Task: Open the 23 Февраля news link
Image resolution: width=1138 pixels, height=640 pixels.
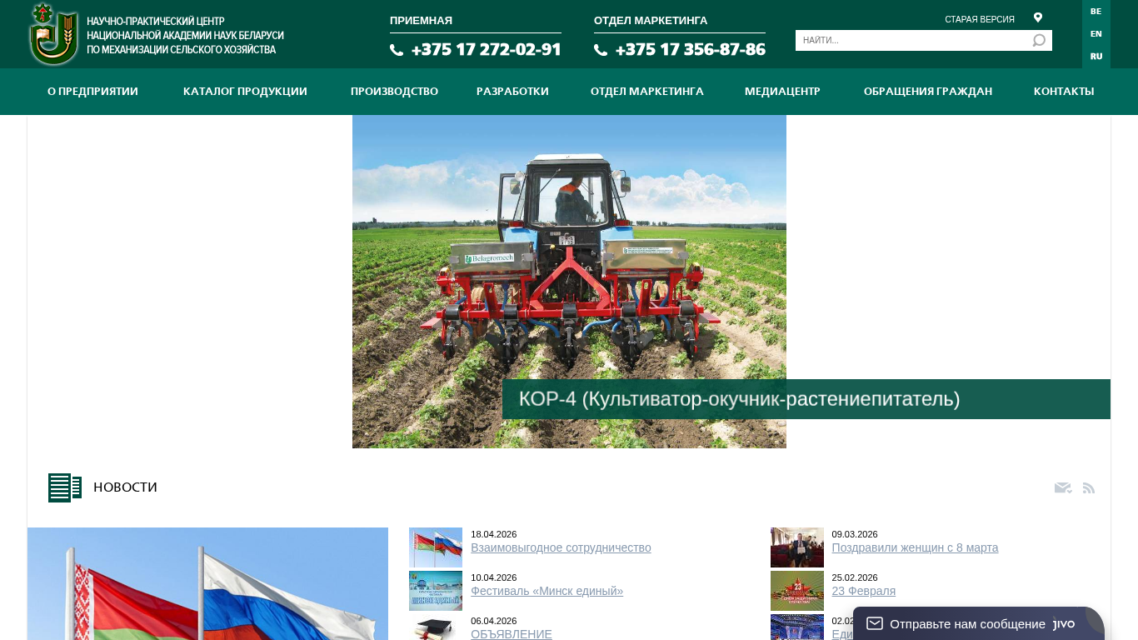Action: (x=863, y=591)
